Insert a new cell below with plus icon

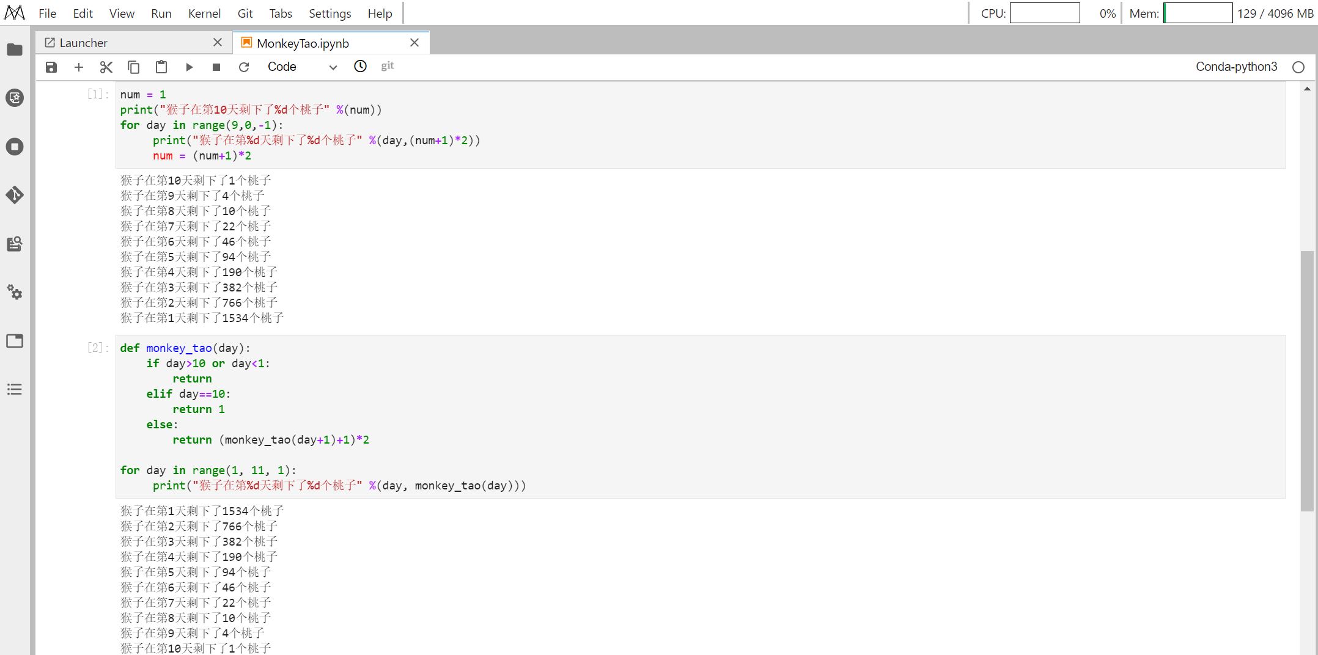click(x=79, y=67)
